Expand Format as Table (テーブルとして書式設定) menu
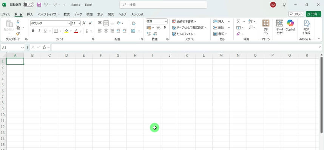This screenshot has width=324, height=150. (x=189, y=28)
